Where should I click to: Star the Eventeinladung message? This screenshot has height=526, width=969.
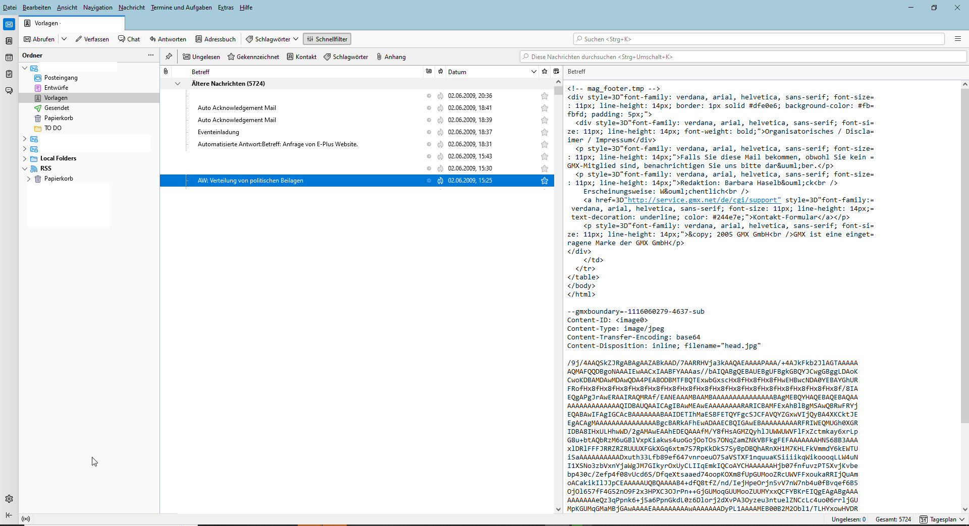point(545,132)
